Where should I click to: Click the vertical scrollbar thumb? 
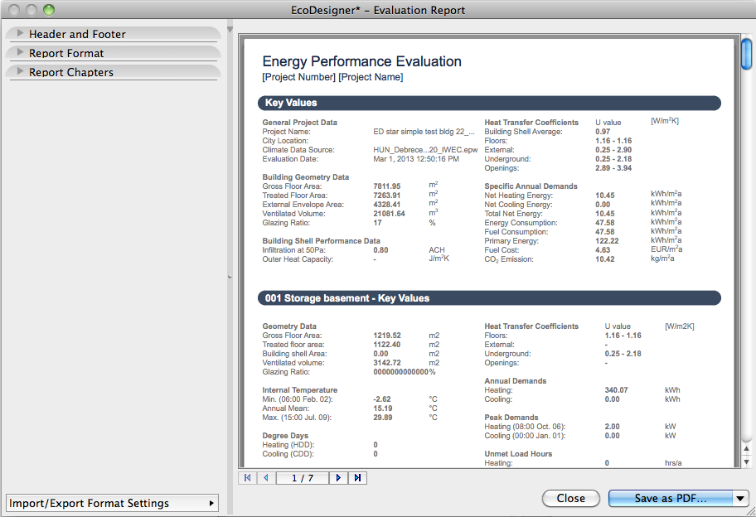point(746,54)
